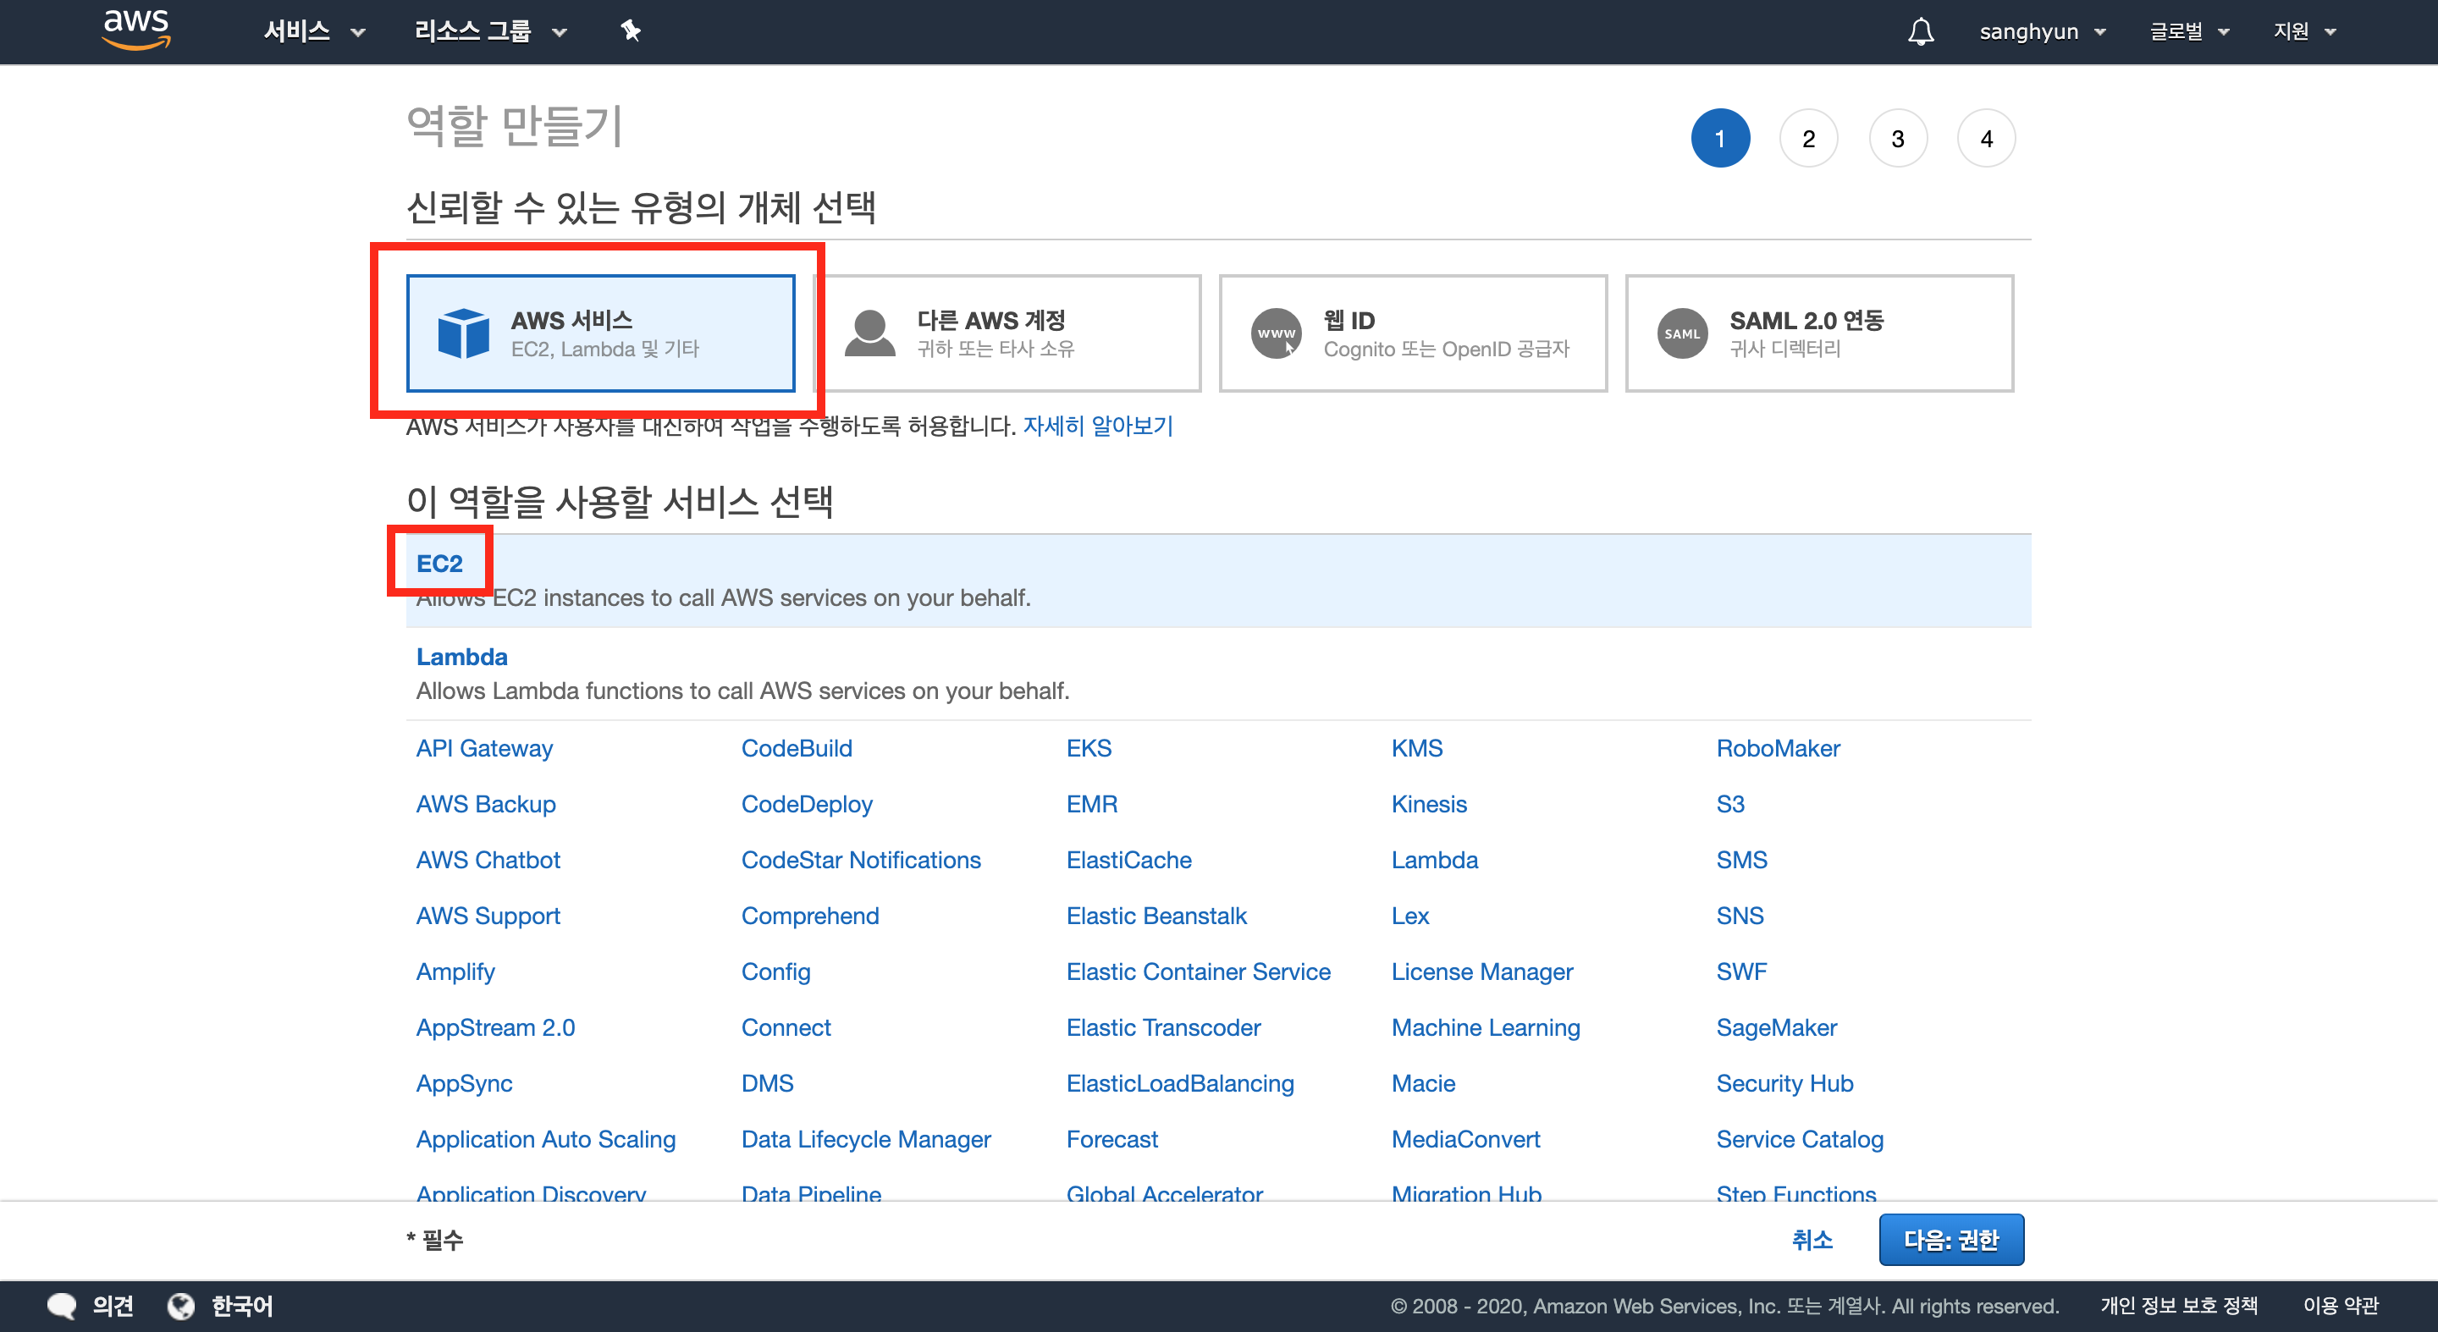Click the feedback speech bubble icon
Screen dimensions: 2438x1332
click(62, 1306)
